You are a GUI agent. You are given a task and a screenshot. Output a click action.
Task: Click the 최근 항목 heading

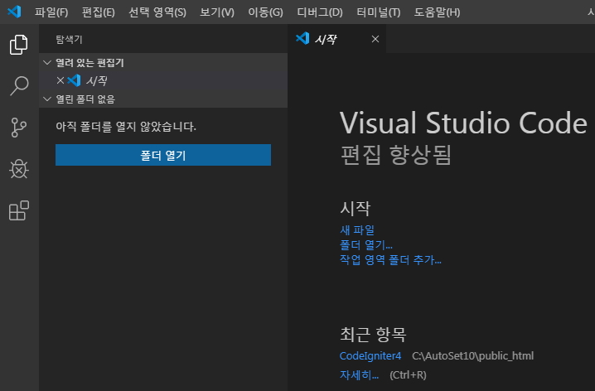[373, 334]
